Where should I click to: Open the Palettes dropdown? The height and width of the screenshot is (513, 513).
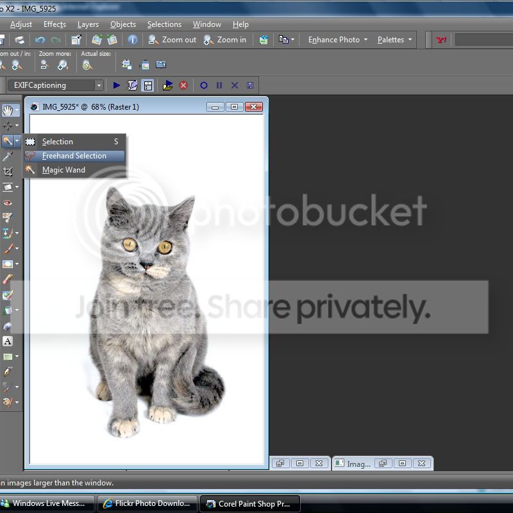pyautogui.click(x=394, y=40)
